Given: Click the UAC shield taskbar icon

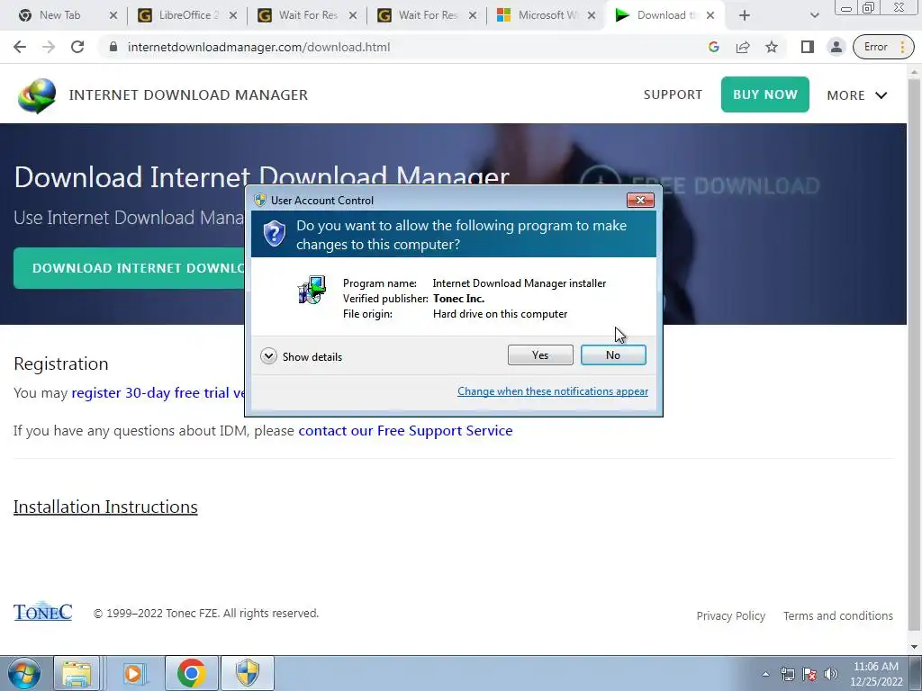Looking at the screenshot, I should pos(248,673).
